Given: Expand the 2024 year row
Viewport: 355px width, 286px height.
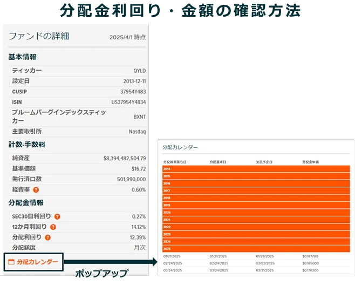Looking at the screenshot, I should 256,241.
